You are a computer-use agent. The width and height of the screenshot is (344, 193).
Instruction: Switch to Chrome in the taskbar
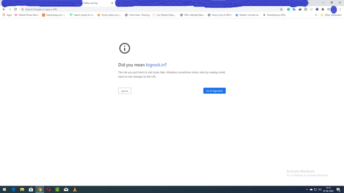40,189
